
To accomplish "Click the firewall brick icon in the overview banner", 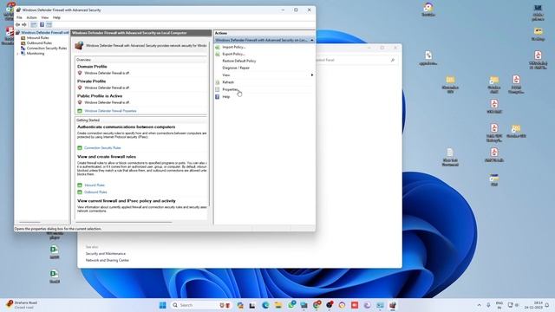I will [x=79, y=46].
